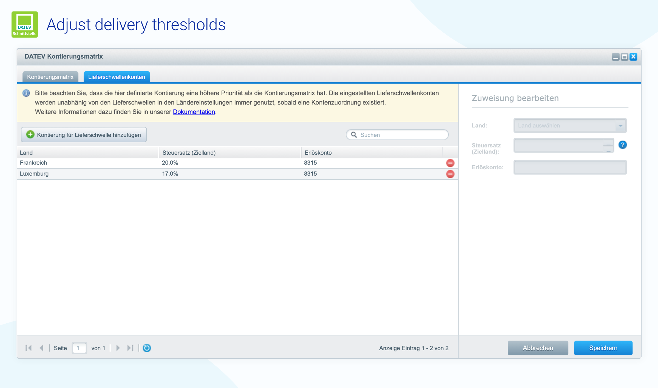
Task: Click the page number field
Action: (79, 348)
